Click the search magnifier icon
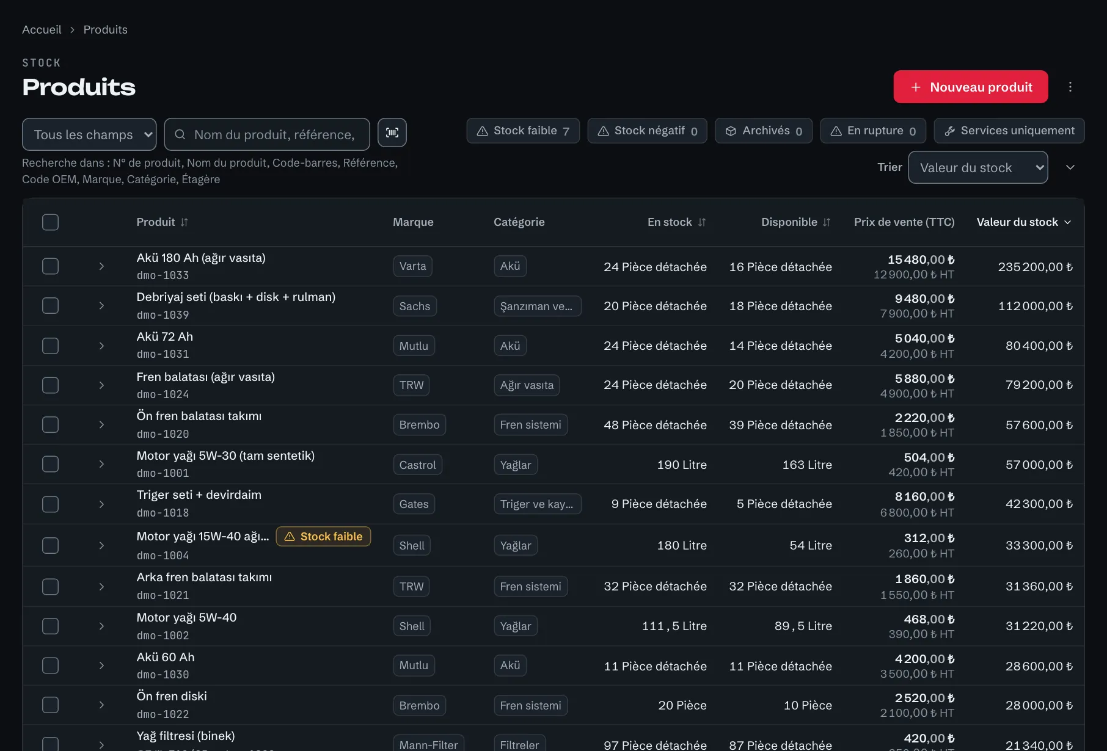Viewport: 1107px width, 751px height. point(180,134)
